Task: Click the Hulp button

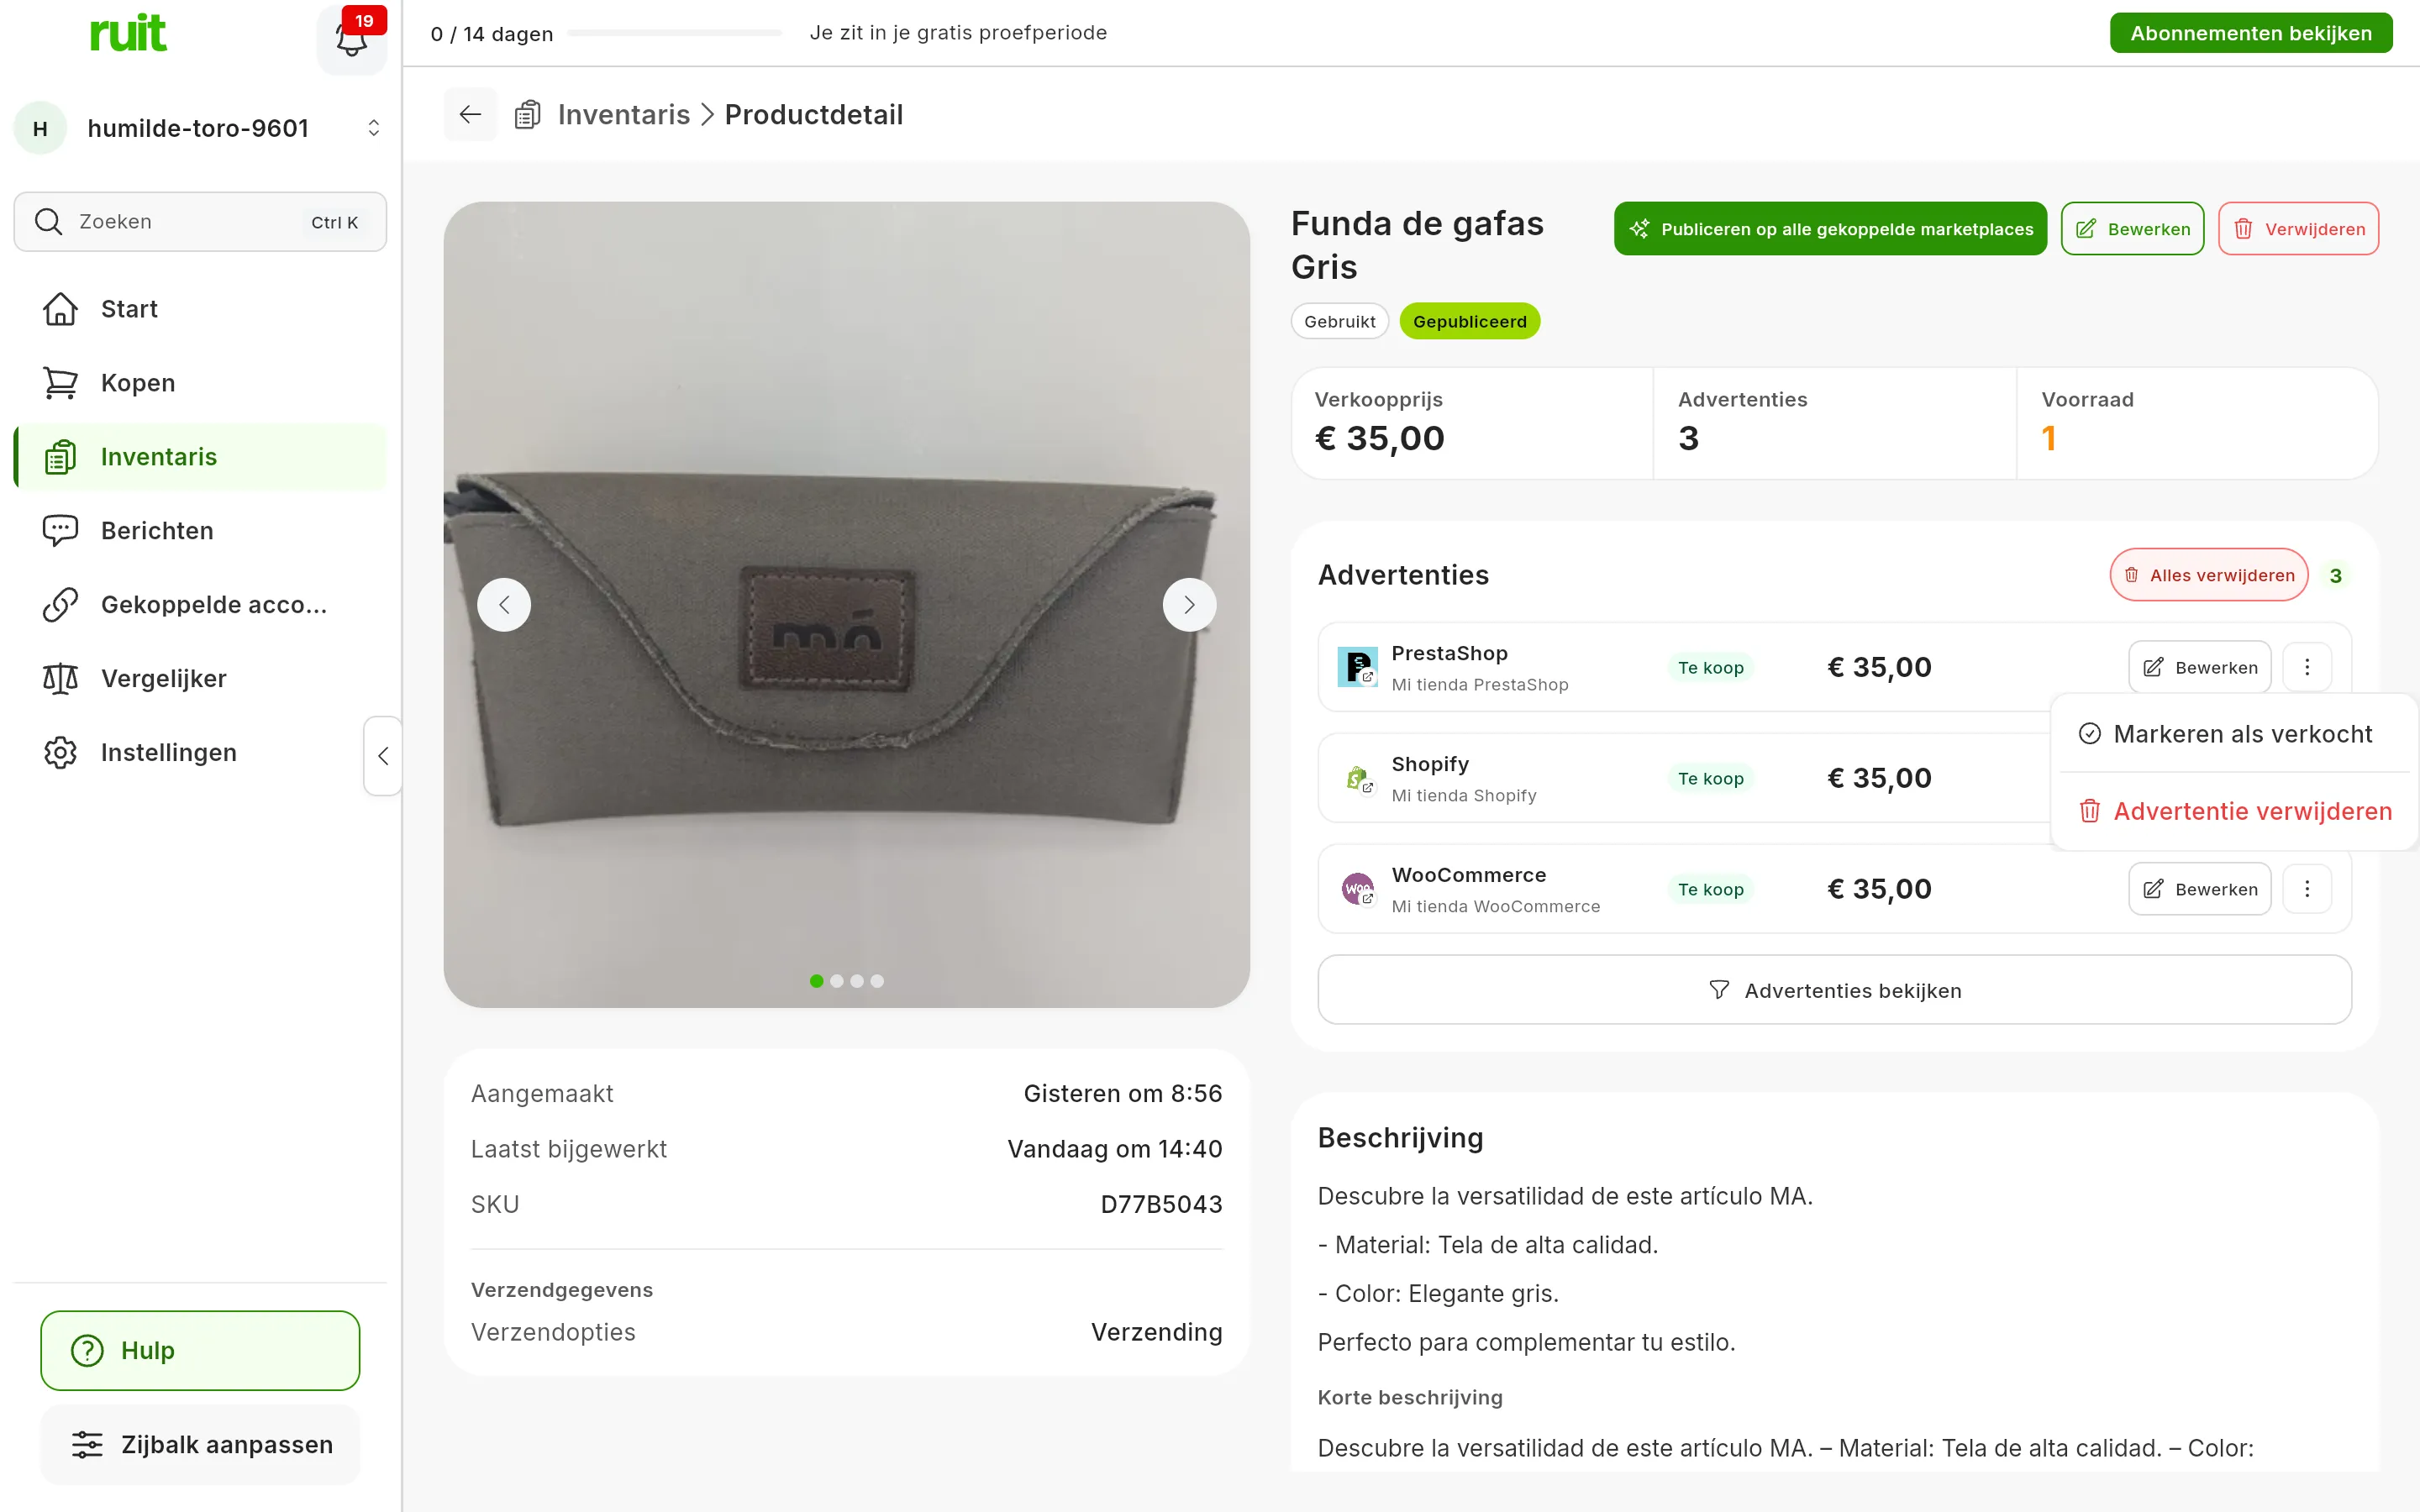Action: (200, 1350)
